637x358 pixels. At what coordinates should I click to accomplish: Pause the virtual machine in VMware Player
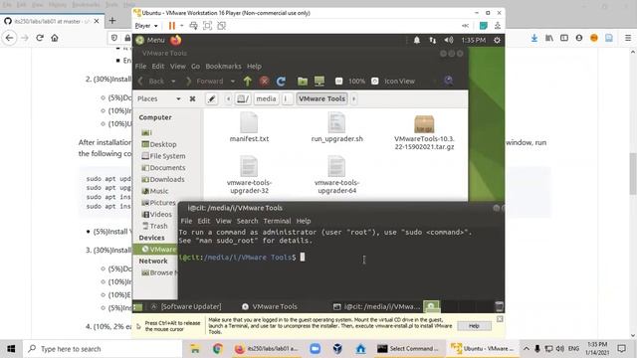[x=172, y=26]
